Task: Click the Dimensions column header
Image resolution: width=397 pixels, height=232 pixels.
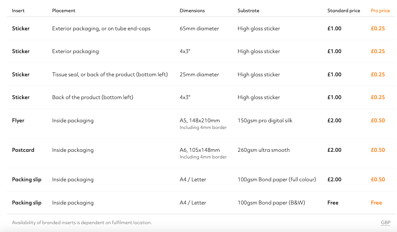Action: (x=192, y=11)
